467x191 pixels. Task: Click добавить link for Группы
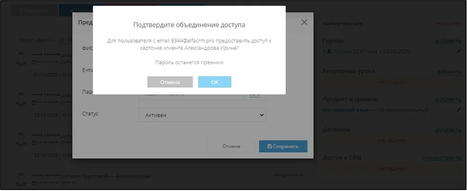pyautogui.click(x=448, y=41)
